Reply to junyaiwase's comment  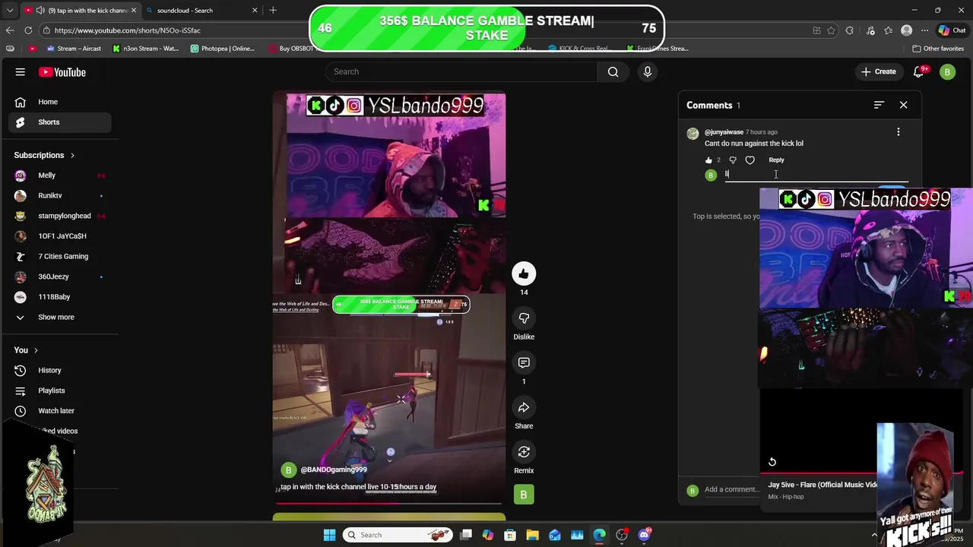[776, 160]
